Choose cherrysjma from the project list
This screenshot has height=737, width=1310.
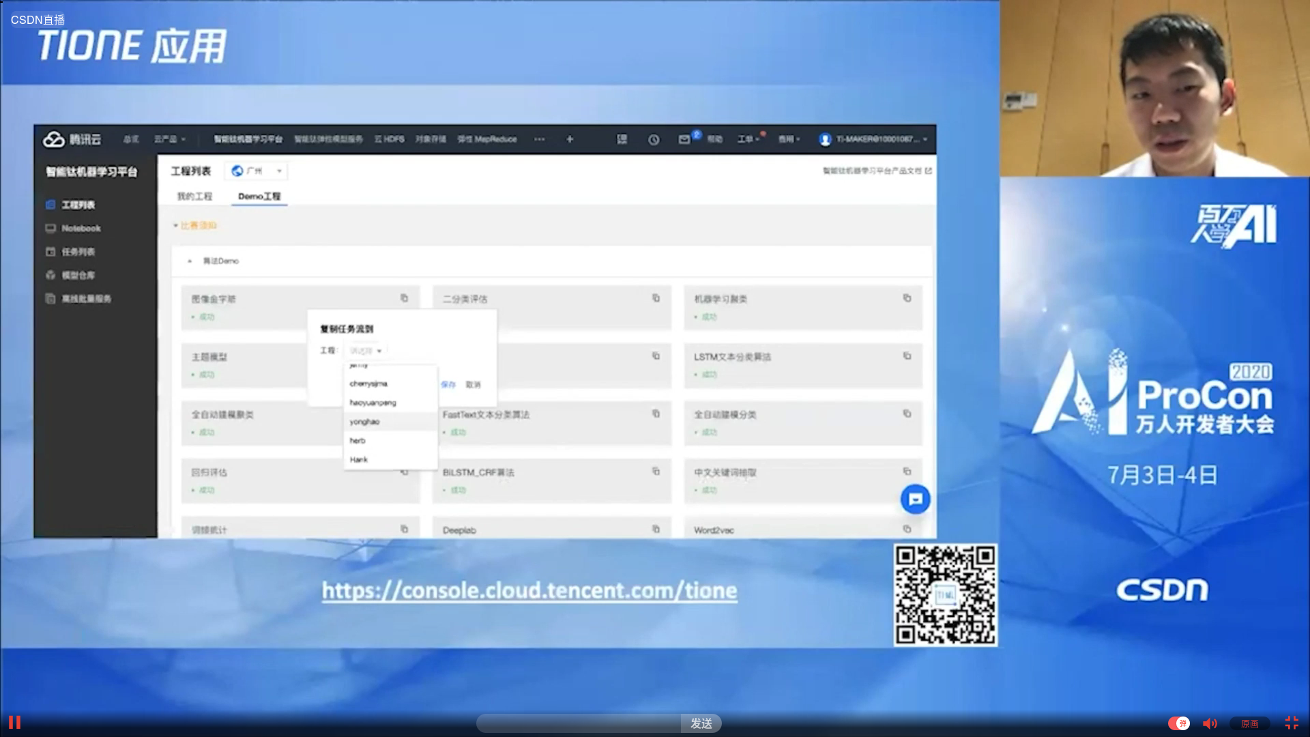point(390,384)
